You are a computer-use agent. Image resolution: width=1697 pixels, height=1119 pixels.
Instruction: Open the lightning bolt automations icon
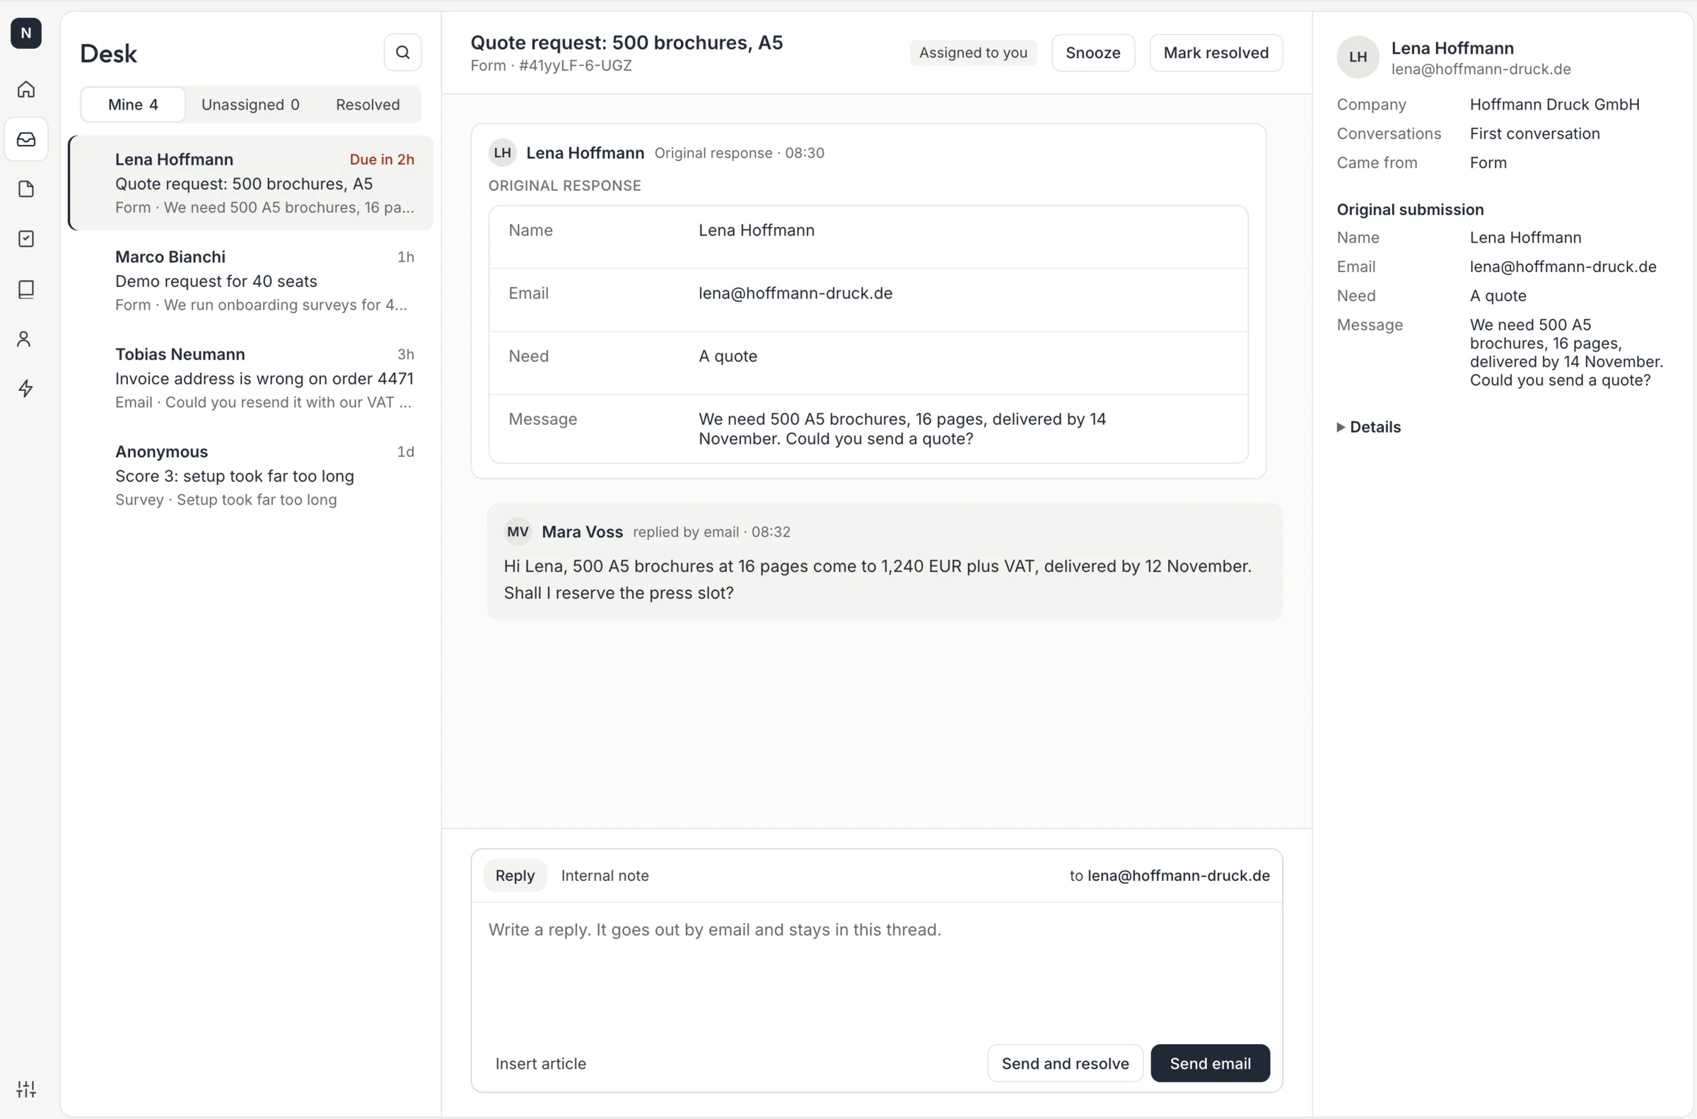click(25, 388)
